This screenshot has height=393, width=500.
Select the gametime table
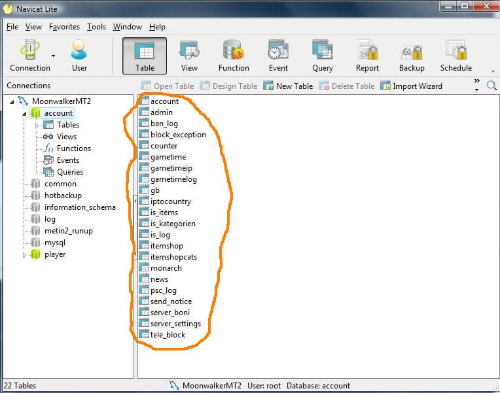pos(162,157)
